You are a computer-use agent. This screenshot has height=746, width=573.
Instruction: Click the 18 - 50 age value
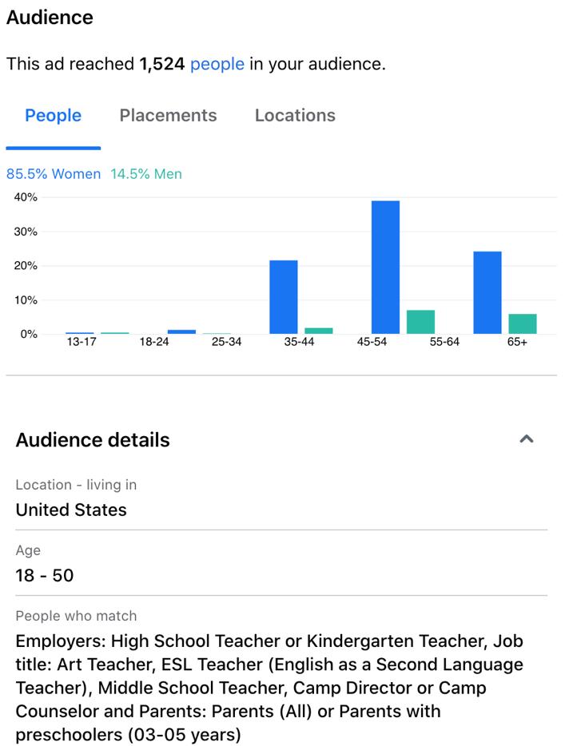[x=45, y=575]
